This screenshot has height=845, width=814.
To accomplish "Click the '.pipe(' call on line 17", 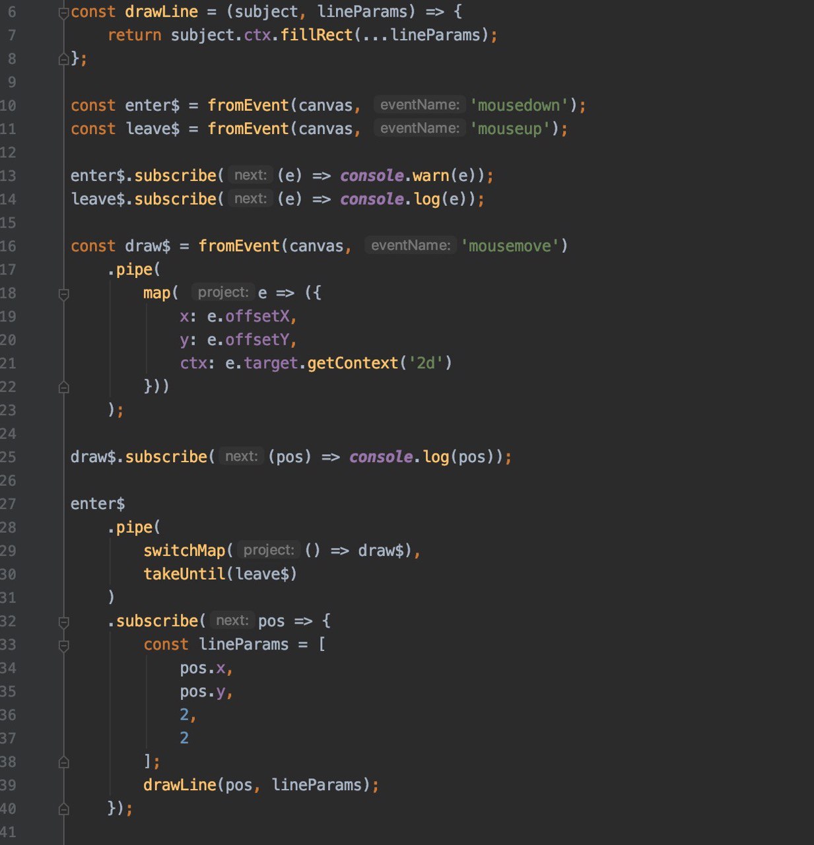I will [134, 269].
